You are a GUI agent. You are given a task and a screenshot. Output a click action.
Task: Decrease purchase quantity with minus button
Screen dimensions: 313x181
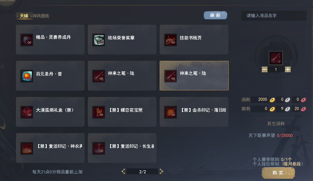(265, 69)
